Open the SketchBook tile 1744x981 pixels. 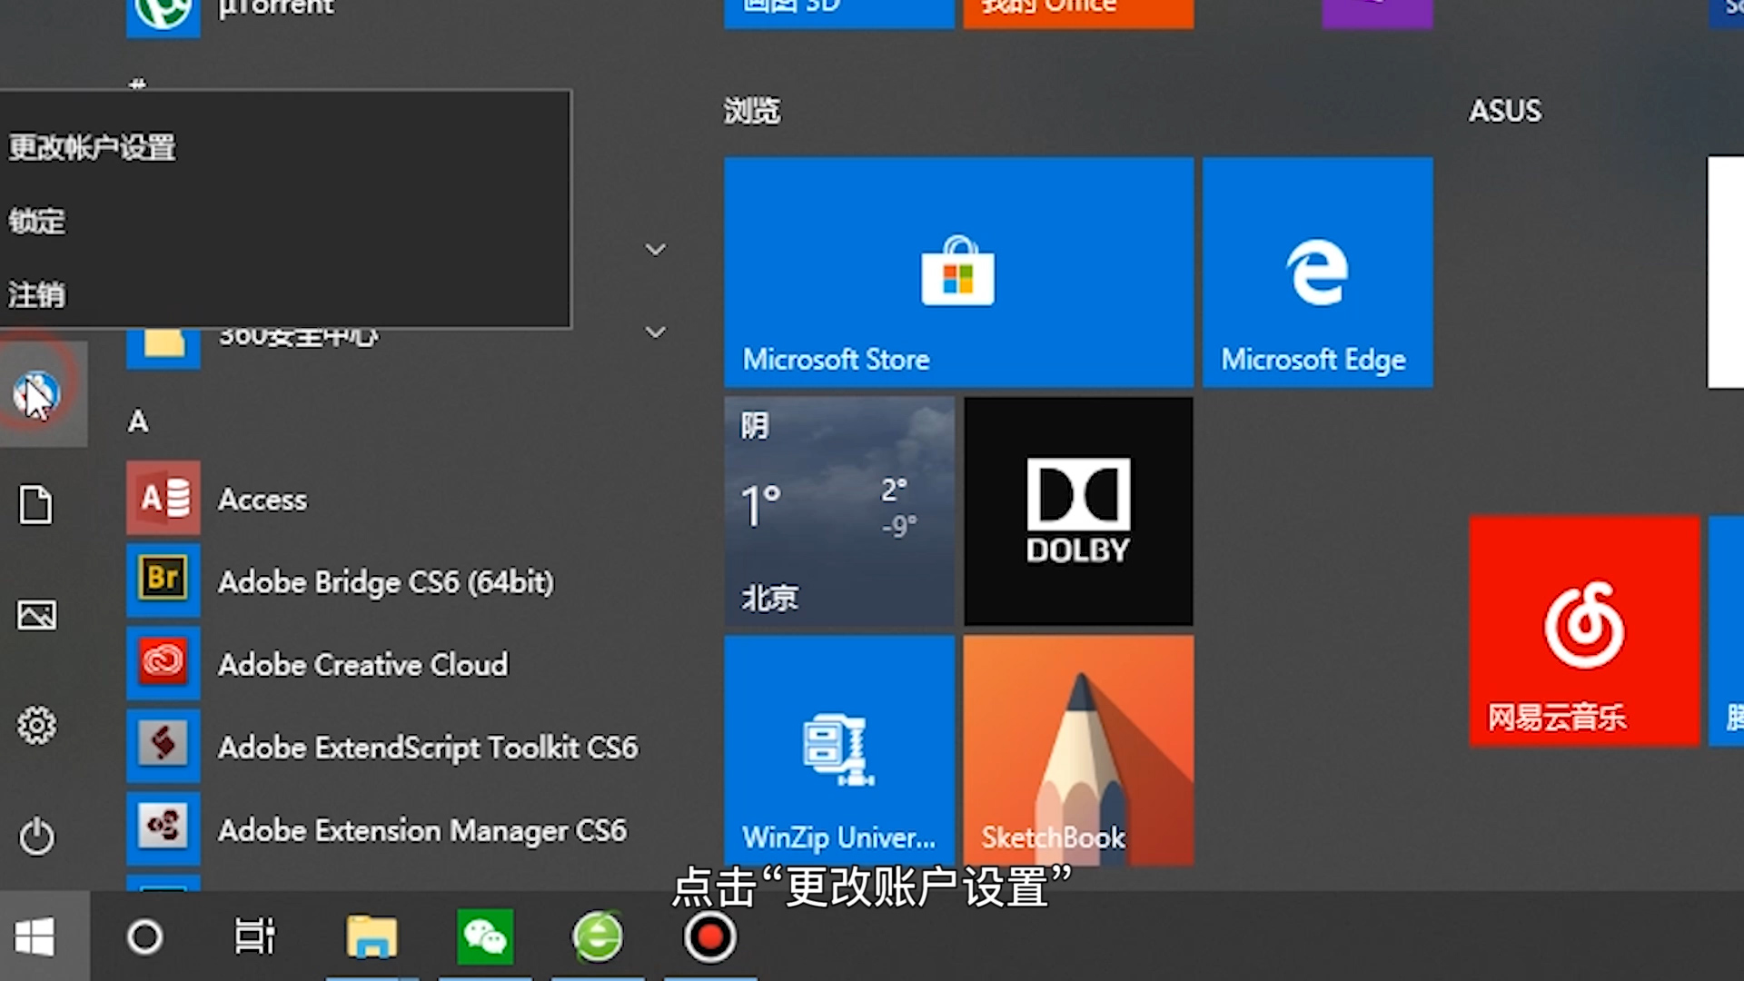[x=1078, y=750]
